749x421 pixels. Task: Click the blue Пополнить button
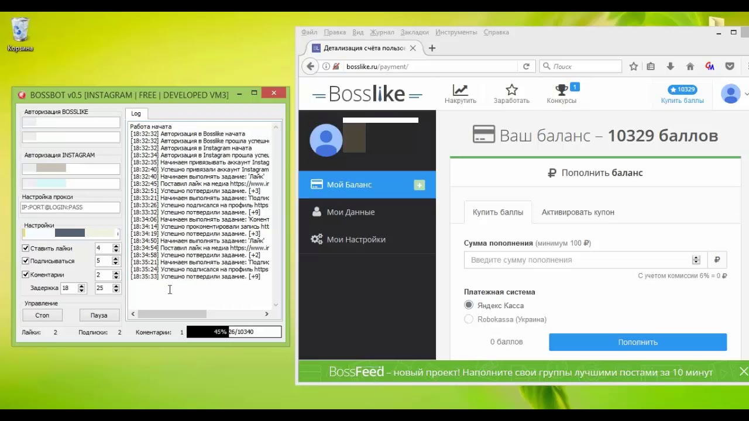pyautogui.click(x=638, y=342)
